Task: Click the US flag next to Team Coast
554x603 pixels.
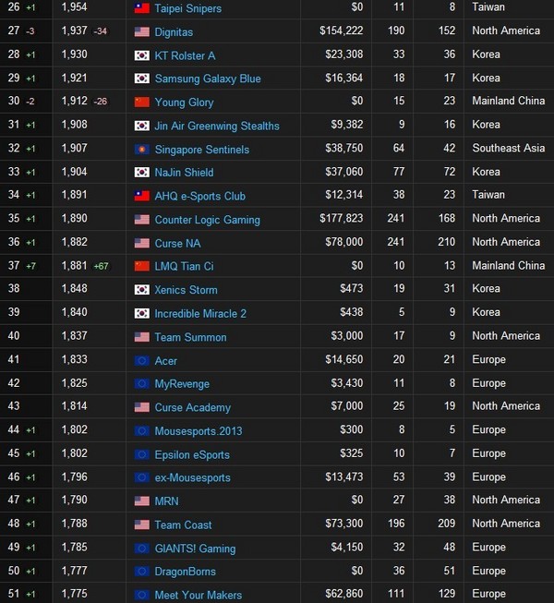Action: pyautogui.click(x=141, y=525)
